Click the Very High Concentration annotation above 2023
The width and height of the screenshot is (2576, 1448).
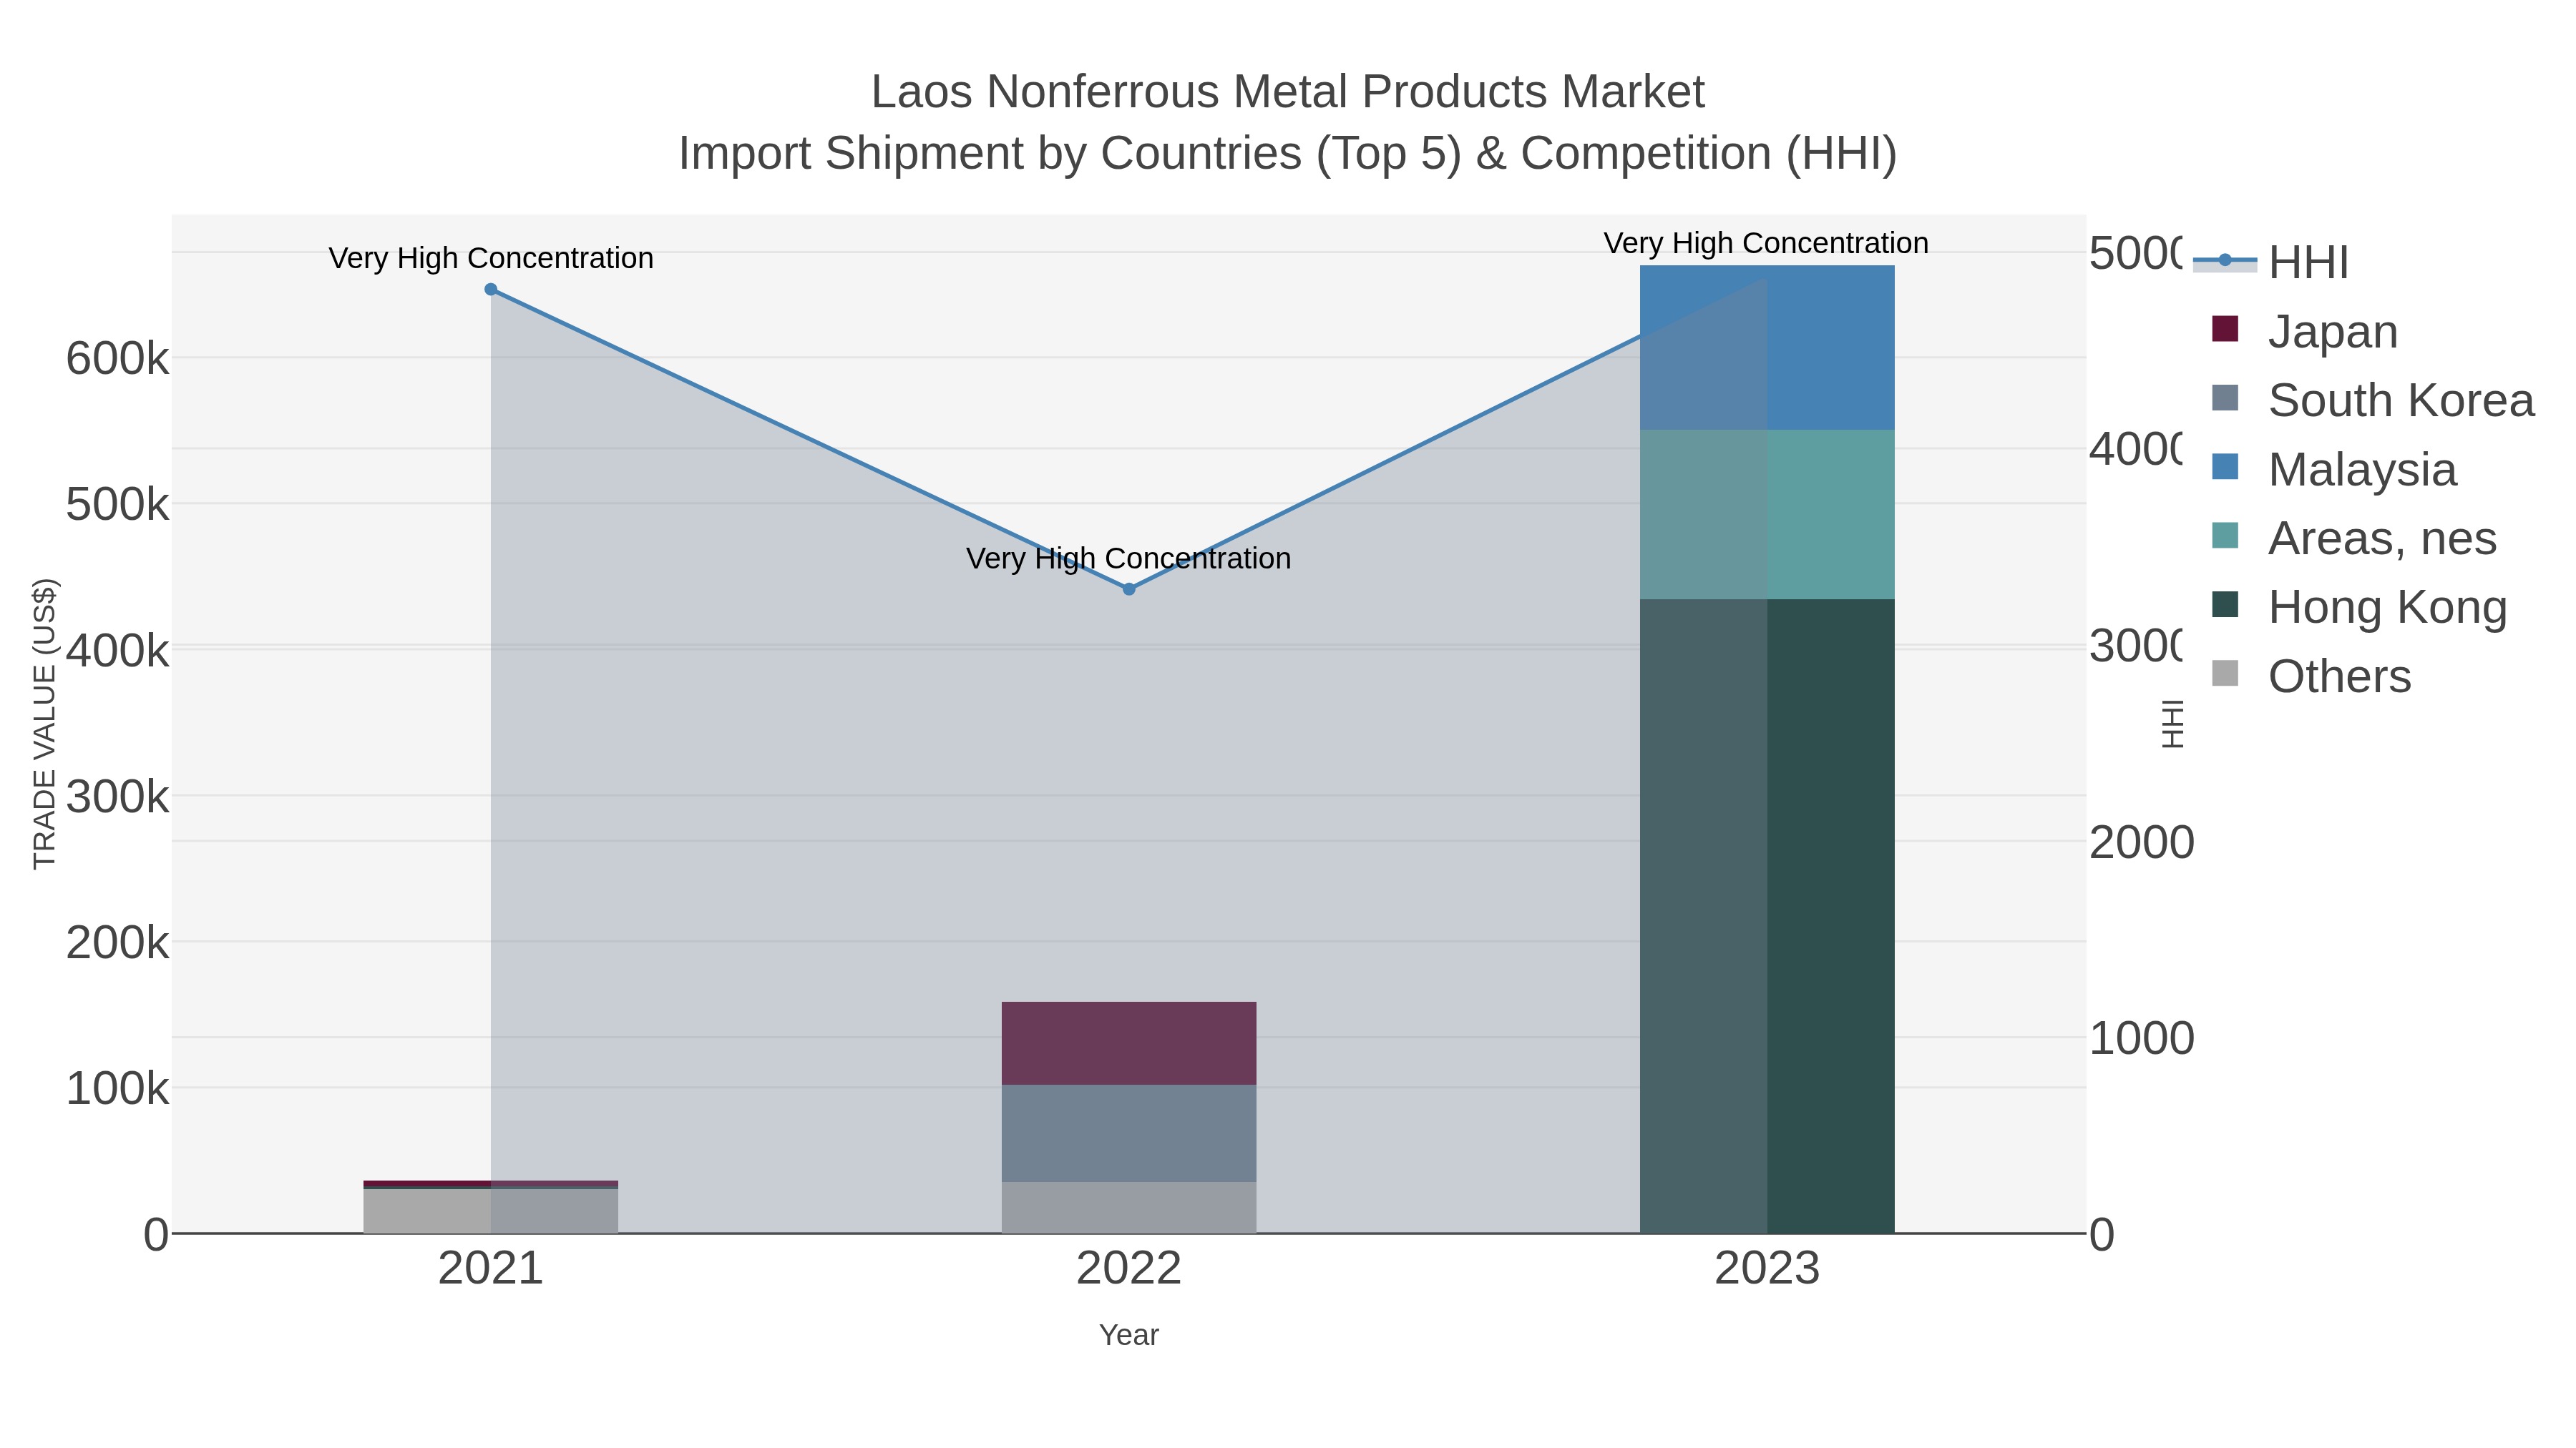[1766, 243]
